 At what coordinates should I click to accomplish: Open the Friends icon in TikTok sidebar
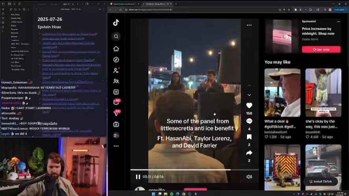pos(116,81)
